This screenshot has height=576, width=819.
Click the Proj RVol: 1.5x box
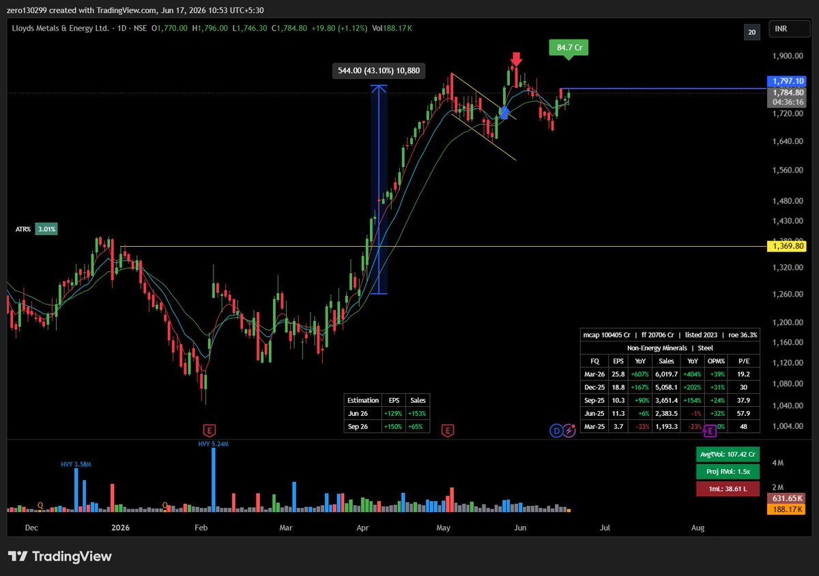(728, 471)
